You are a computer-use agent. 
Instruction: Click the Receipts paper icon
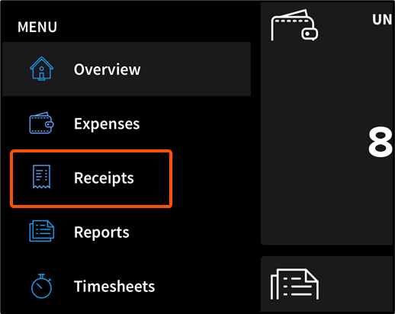click(x=41, y=177)
